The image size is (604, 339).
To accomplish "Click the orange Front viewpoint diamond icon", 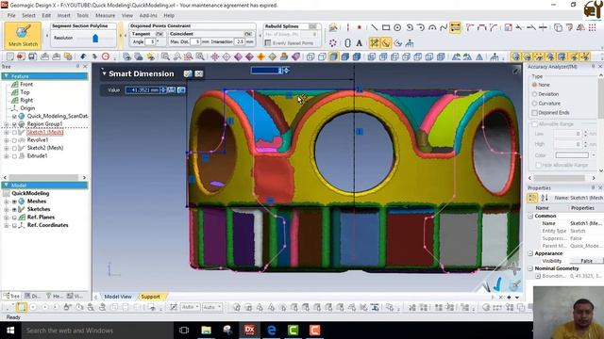I will (260, 56).
